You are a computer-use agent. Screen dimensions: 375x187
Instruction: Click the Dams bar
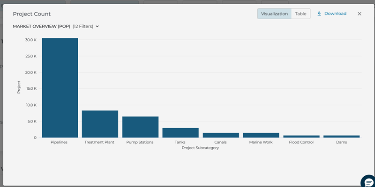pyautogui.click(x=342, y=137)
